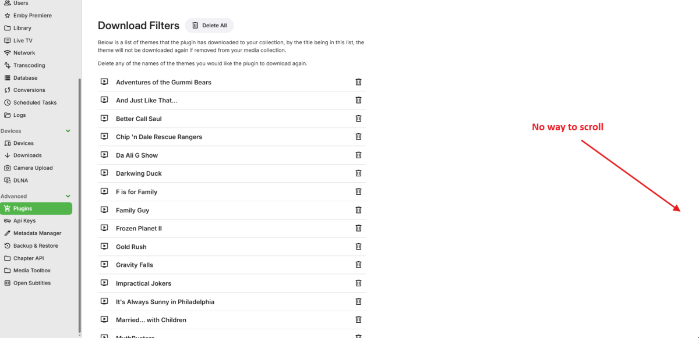Click the Transcoding icon in the sidebar

point(7,65)
